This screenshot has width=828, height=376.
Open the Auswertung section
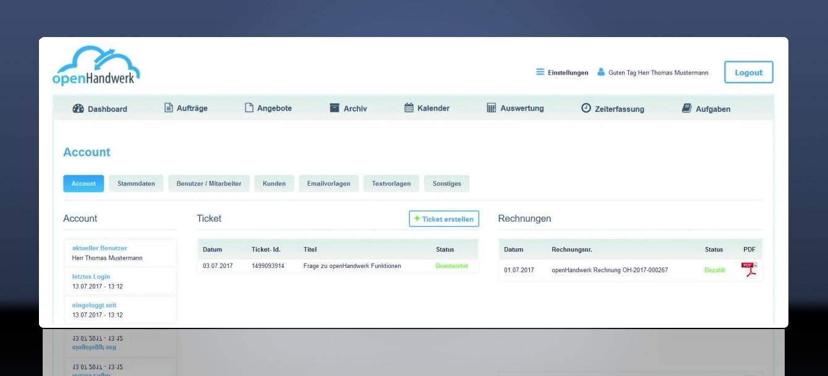pos(516,108)
